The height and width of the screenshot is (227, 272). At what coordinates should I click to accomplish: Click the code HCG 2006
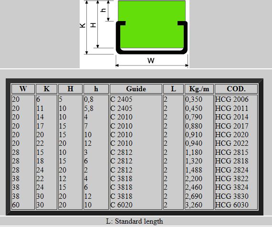point(232,99)
